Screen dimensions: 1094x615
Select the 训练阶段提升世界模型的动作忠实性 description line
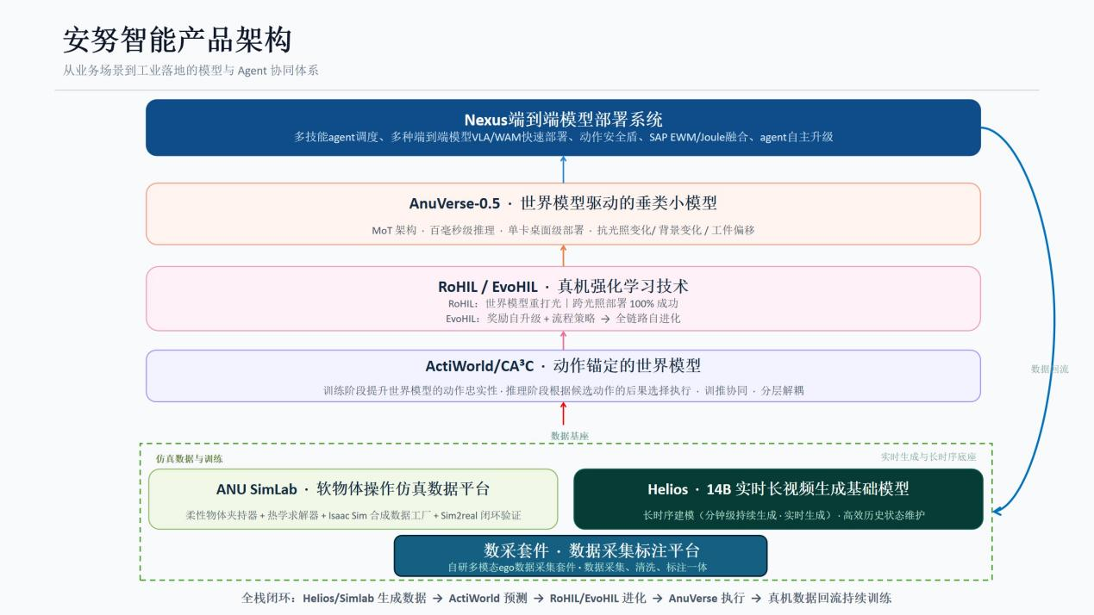pyautogui.click(x=563, y=390)
